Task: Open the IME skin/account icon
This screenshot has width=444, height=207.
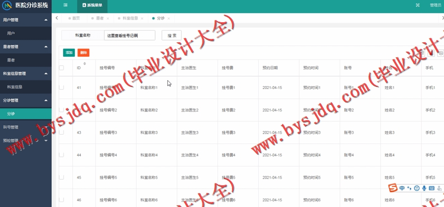Action: click(440, 188)
